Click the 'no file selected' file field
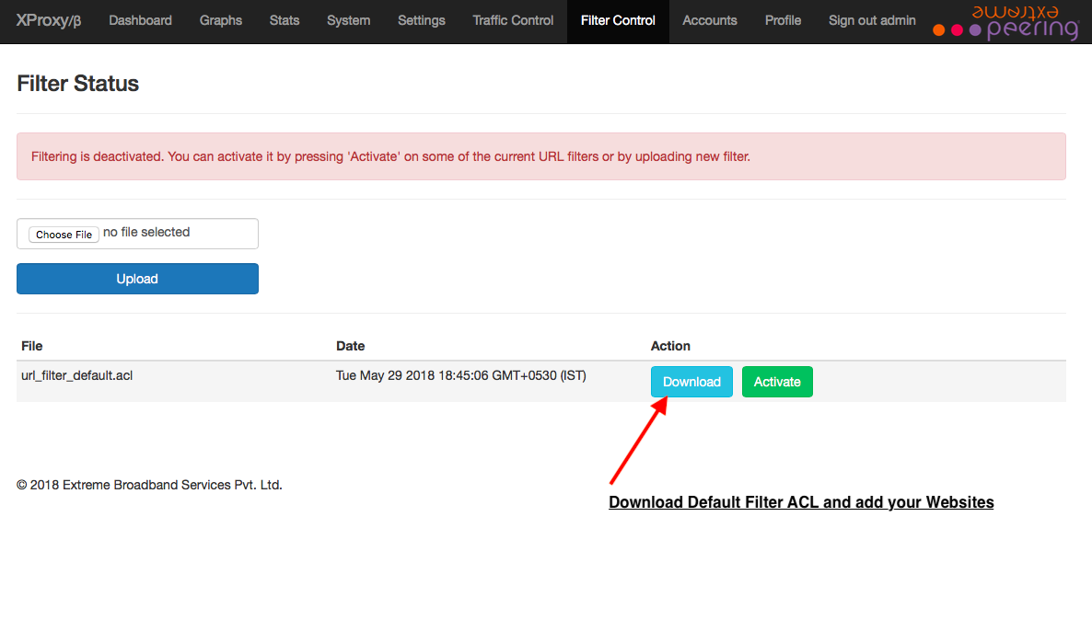This screenshot has width=1092, height=620. point(146,233)
